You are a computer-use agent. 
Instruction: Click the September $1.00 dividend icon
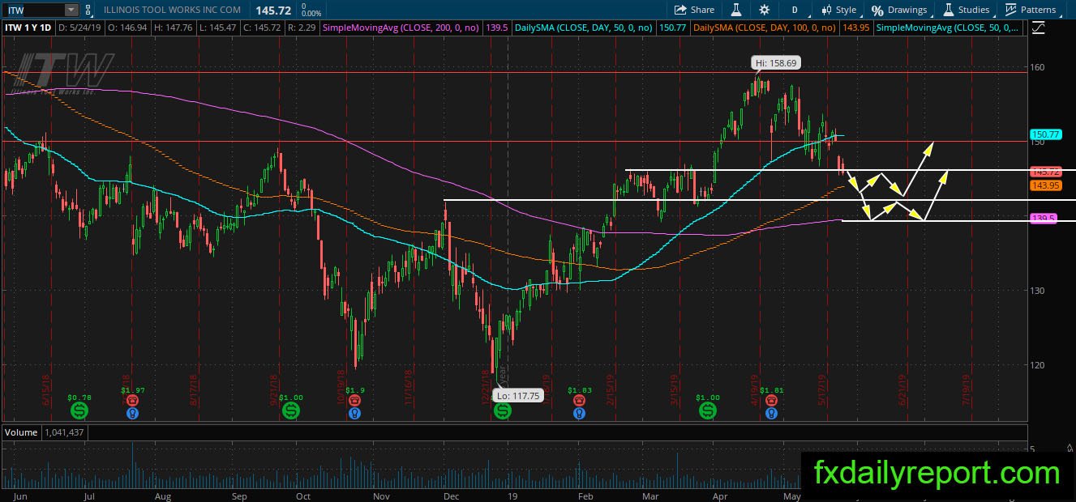pos(289,411)
